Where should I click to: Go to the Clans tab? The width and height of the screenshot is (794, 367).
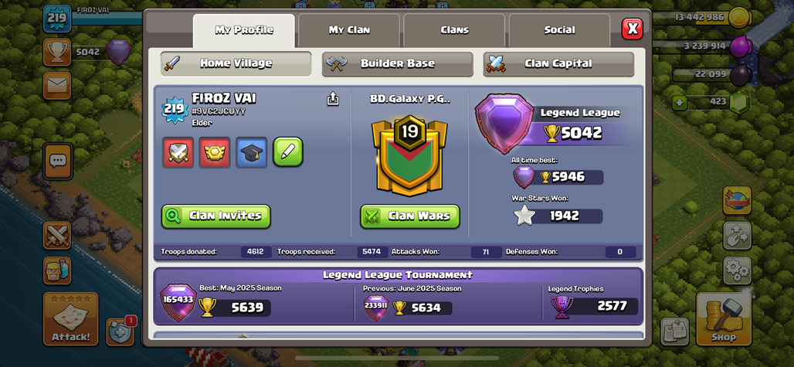coord(454,30)
